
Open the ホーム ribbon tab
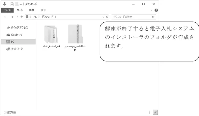(20, 10)
